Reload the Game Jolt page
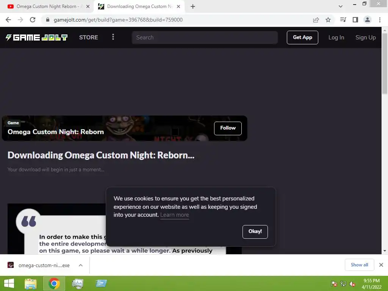 pyautogui.click(x=33, y=20)
